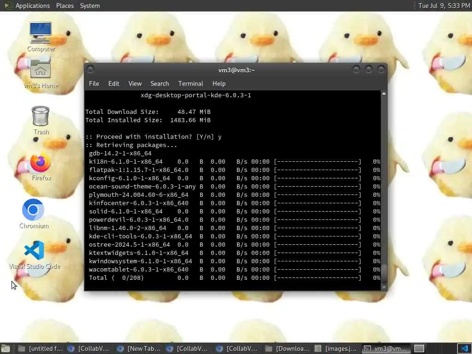The height and width of the screenshot is (354, 472).
Task: Click the terminal scrollbar up arrow
Action: (x=384, y=94)
